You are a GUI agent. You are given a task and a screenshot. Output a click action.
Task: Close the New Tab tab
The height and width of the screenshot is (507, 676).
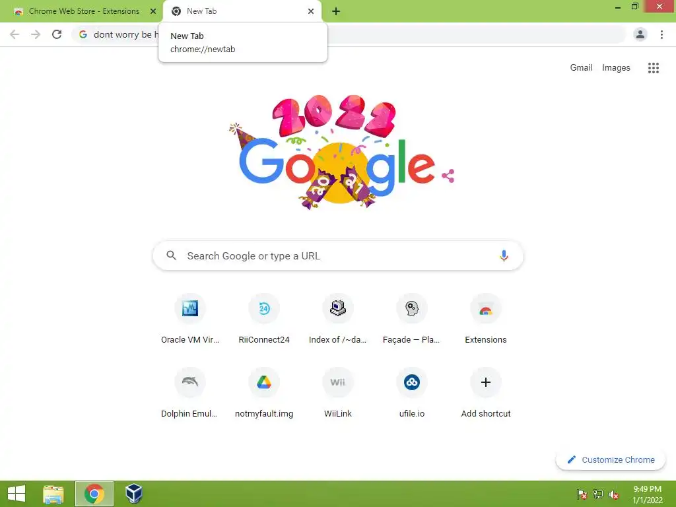pos(310,11)
